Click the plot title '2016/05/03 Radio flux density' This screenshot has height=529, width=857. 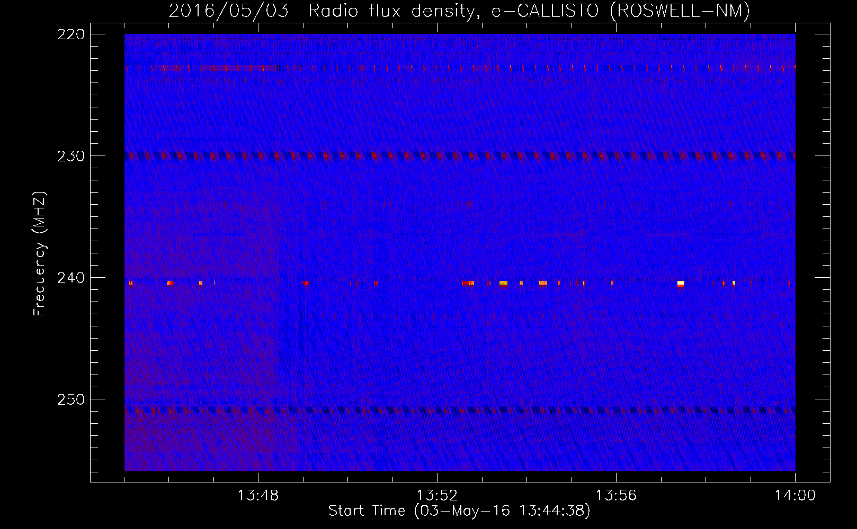coord(459,11)
